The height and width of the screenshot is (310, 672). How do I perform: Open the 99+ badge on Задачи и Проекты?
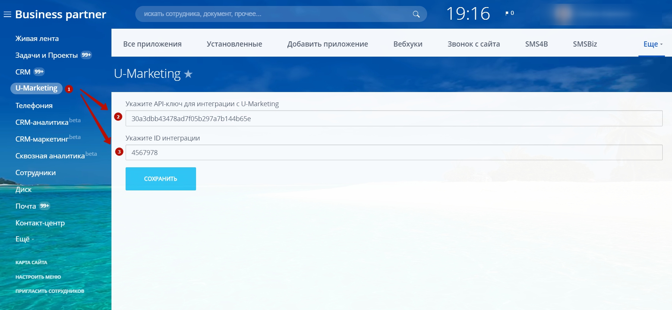86,55
